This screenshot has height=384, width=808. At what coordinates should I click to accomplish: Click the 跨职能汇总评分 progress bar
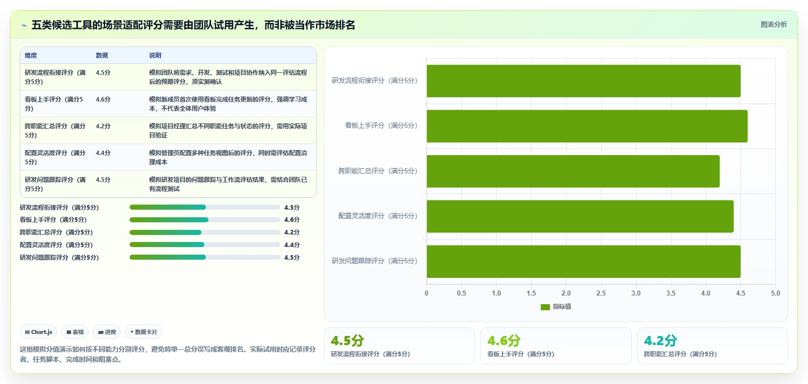[x=205, y=232]
